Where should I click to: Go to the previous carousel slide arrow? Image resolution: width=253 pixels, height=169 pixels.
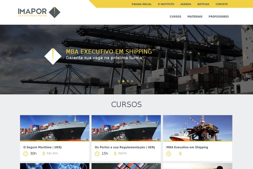(x=8, y=57)
